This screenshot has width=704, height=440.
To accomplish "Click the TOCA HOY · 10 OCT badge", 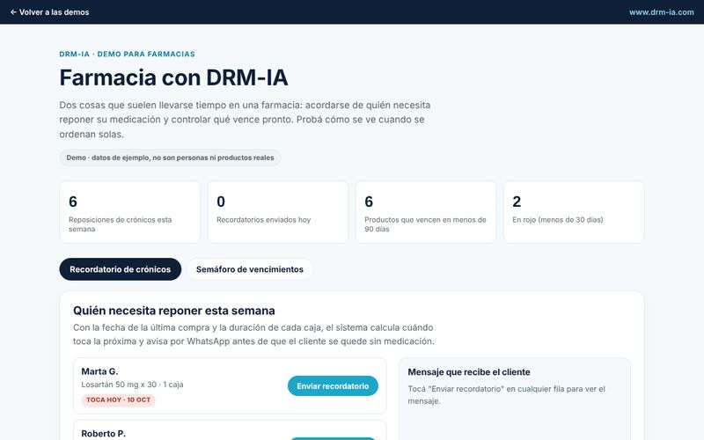I will click(x=119, y=400).
